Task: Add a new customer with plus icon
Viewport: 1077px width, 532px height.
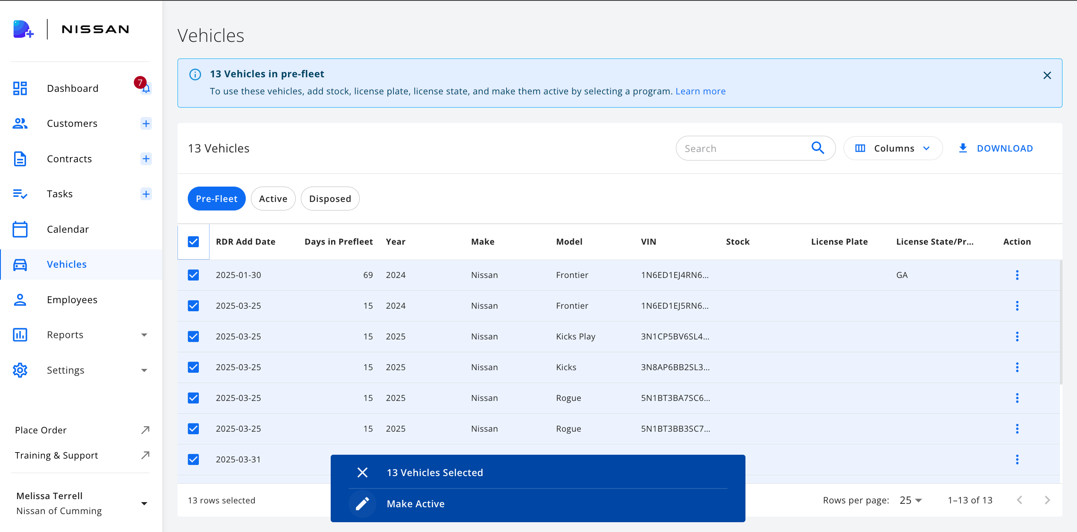Action: point(146,124)
